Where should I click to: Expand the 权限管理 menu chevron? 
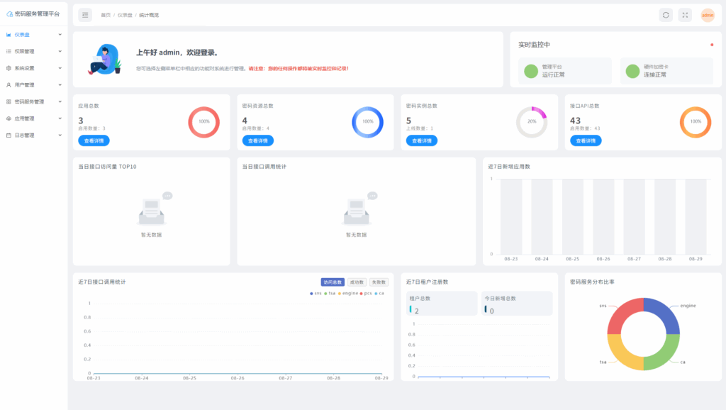[x=60, y=51]
